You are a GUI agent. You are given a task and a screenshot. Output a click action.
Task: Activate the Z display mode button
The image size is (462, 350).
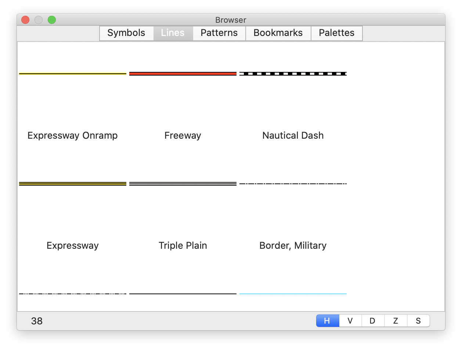click(x=396, y=320)
